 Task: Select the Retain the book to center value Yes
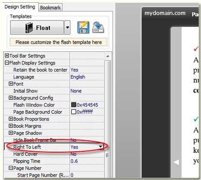click(74, 70)
